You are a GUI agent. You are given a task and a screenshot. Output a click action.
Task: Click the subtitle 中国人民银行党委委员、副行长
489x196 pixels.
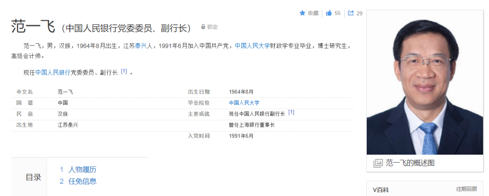(126, 28)
